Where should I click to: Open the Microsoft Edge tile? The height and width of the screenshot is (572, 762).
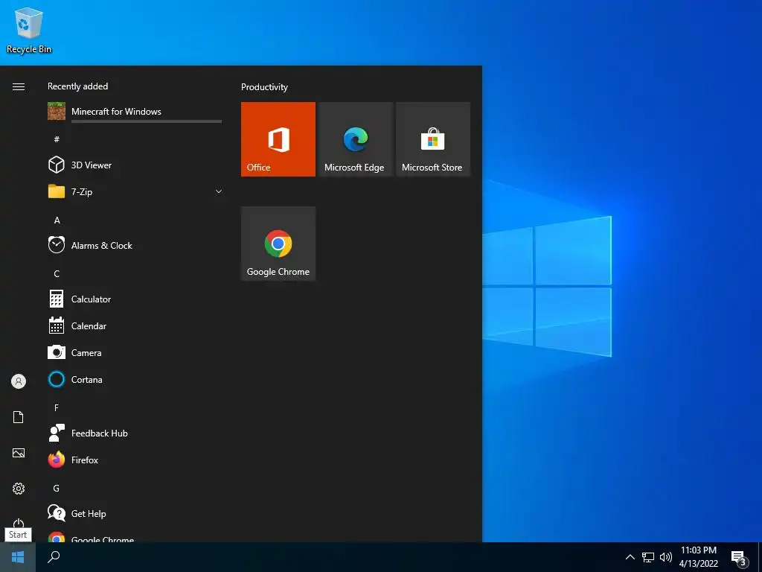(355, 139)
